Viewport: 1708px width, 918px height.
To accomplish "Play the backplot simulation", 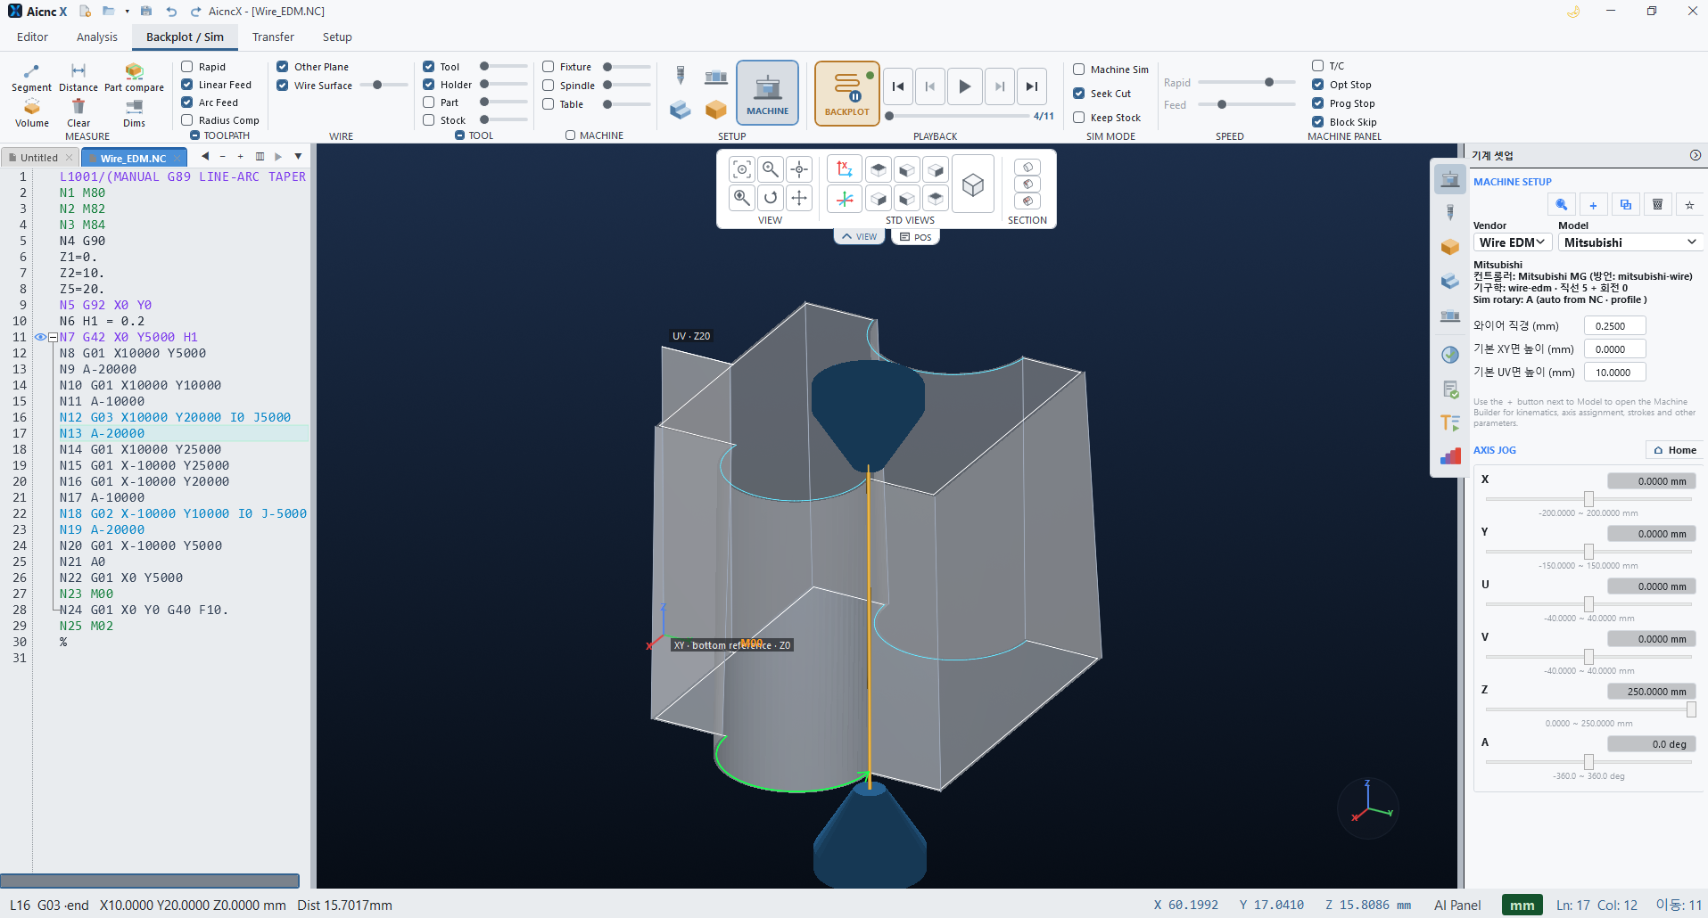I will 964,86.
